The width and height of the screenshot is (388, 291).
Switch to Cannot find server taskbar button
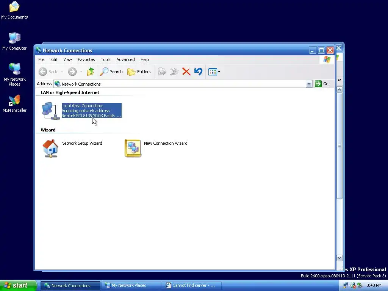(x=191, y=286)
